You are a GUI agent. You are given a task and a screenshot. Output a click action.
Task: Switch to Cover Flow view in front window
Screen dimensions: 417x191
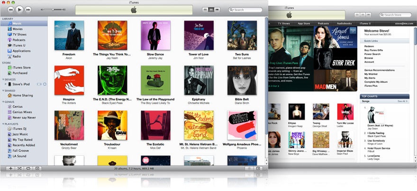[218, 9]
